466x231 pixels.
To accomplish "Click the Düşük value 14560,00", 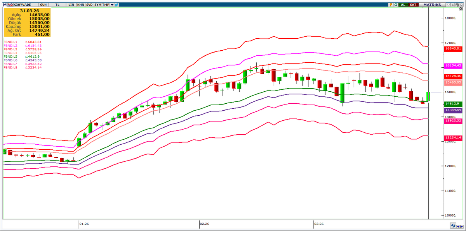I will (40, 22).
